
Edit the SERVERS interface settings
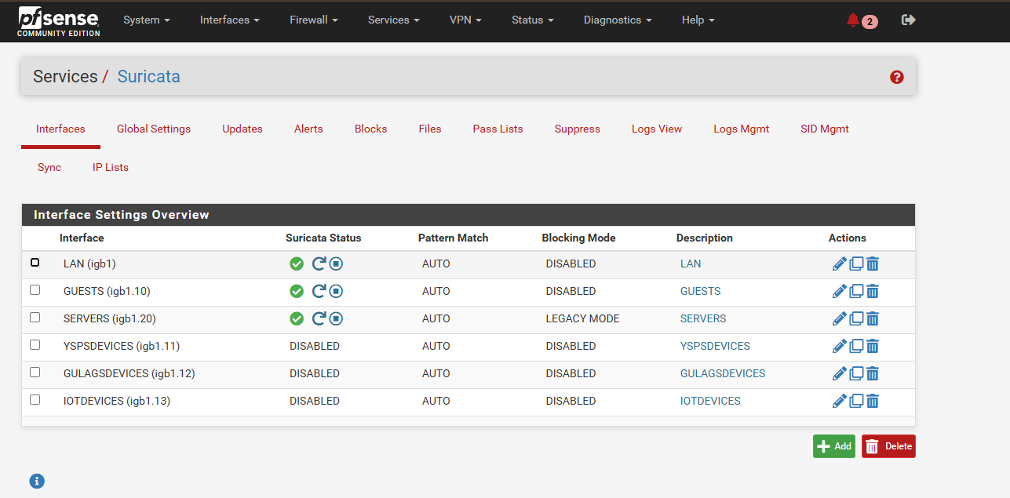click(839, 319)
